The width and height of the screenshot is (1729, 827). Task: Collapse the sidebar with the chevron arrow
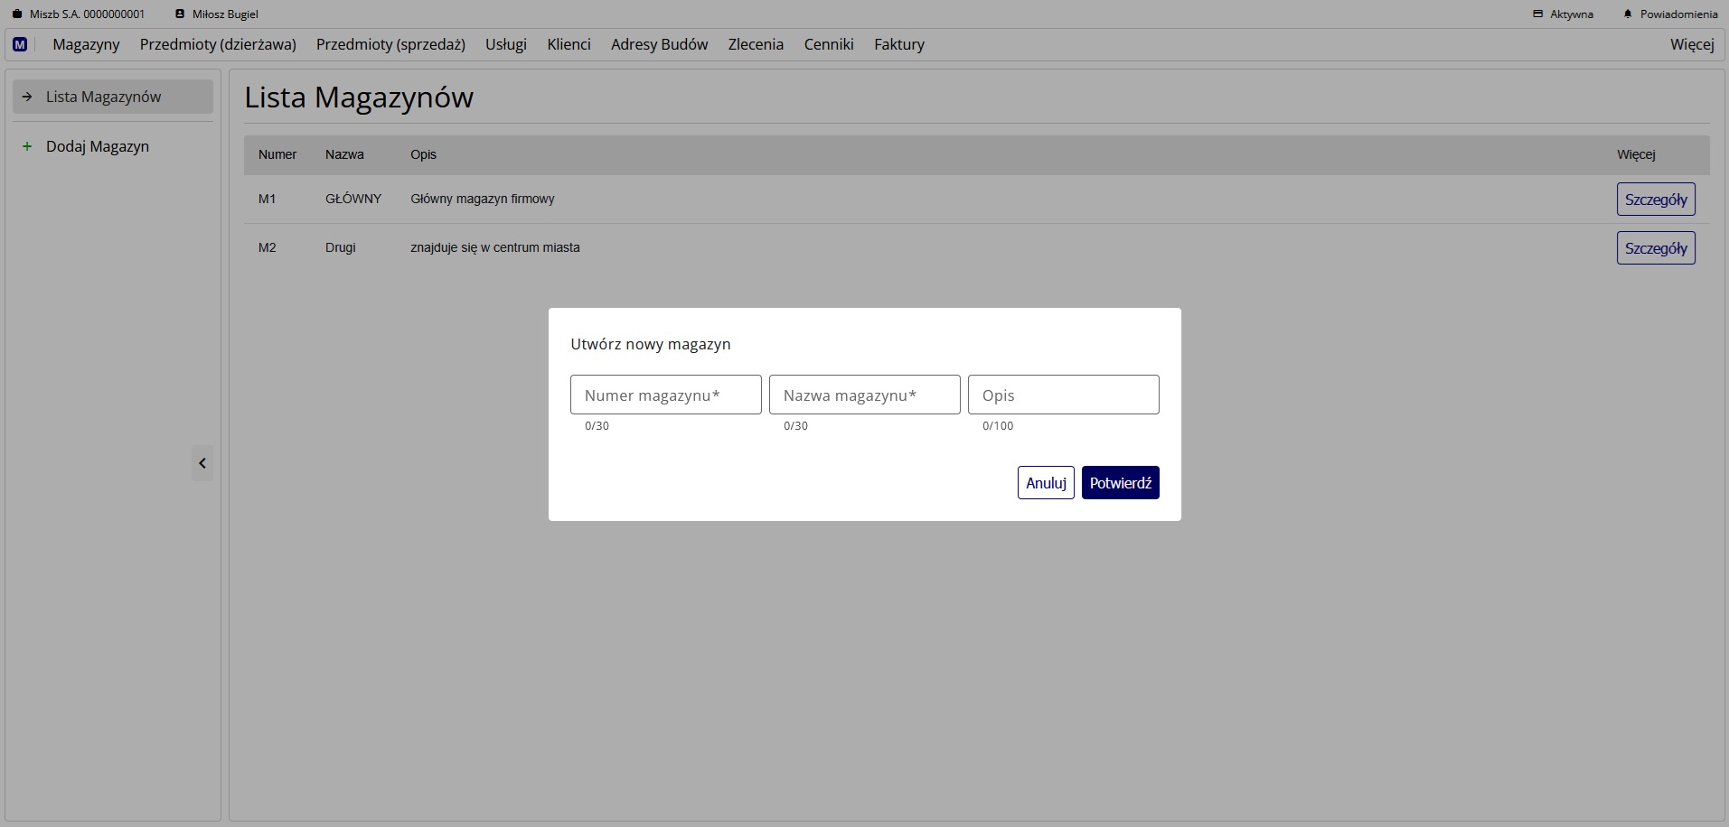click(x=202, y=463)
